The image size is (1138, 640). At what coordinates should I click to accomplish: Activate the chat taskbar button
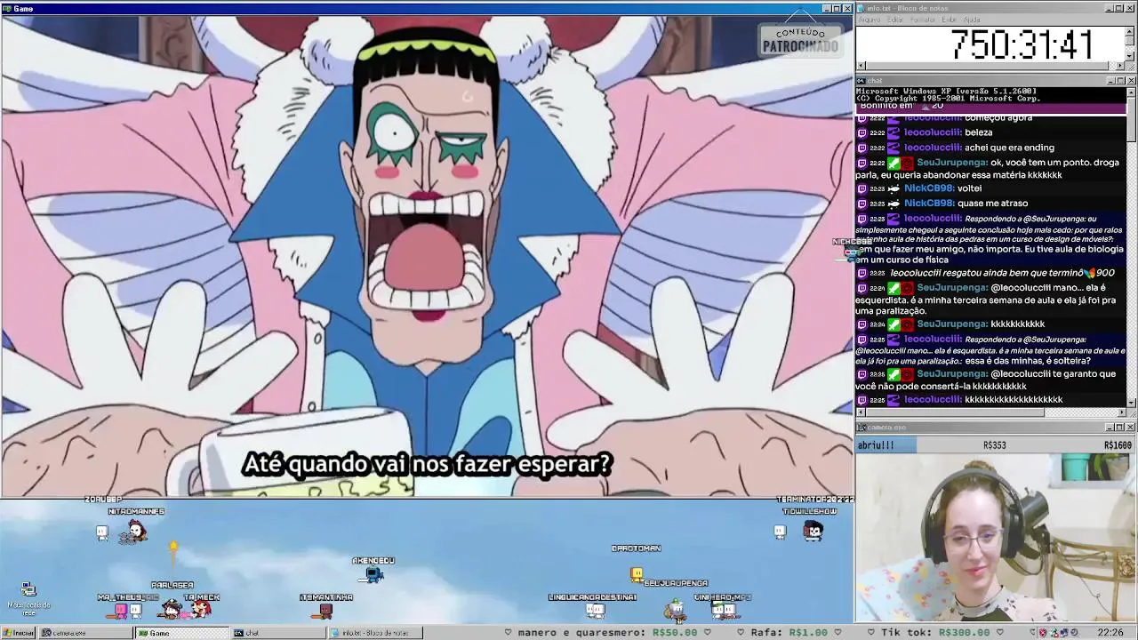point(277,633)
